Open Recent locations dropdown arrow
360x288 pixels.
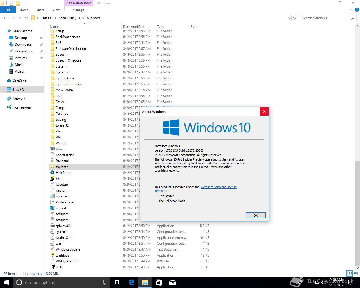tap(20, 18)
